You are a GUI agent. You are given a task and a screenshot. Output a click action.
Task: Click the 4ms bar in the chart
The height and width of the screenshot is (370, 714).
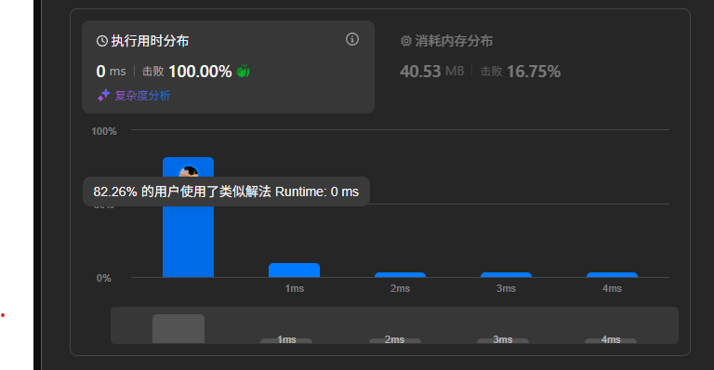tap(612, 275)
